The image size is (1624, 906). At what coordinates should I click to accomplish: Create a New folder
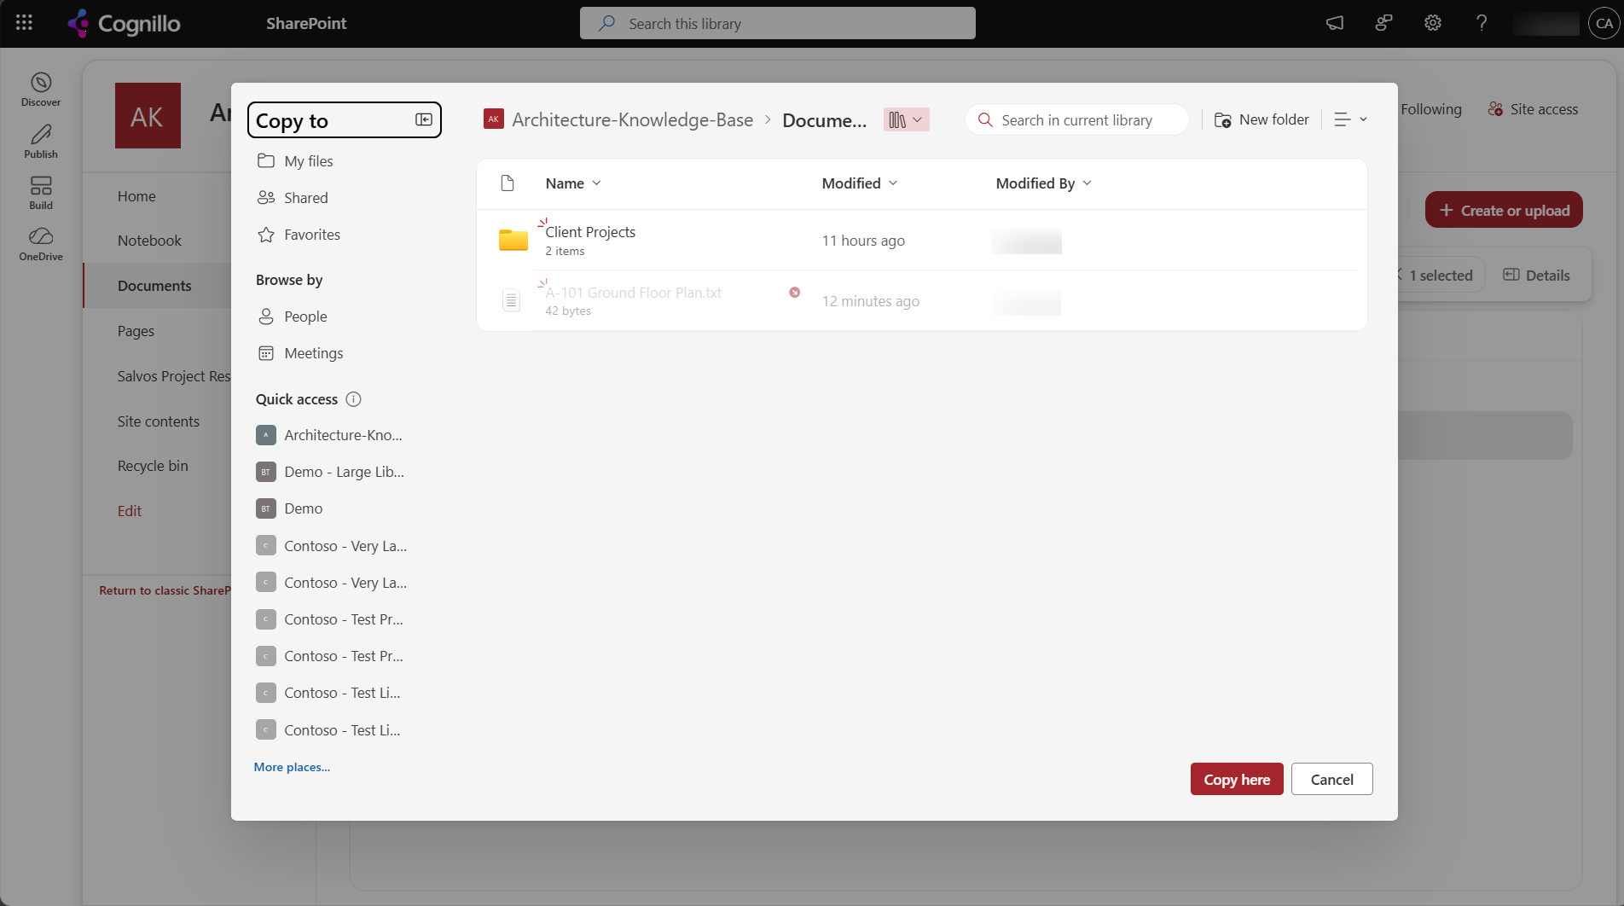tap(1261, 119)
